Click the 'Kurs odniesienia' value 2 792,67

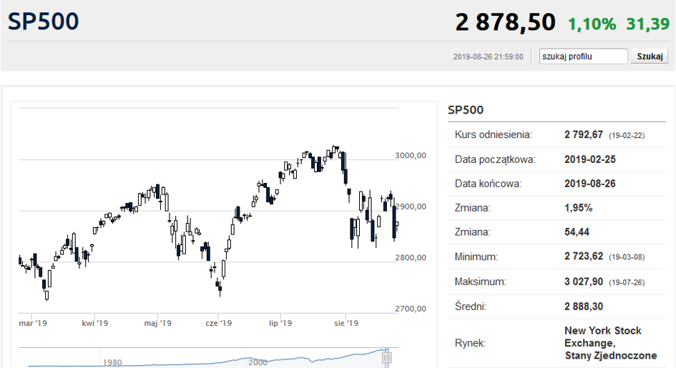(x=584, y=134)
